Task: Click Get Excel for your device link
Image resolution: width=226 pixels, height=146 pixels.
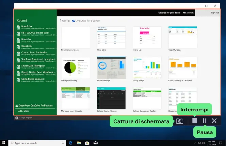Action: [169, 13]
